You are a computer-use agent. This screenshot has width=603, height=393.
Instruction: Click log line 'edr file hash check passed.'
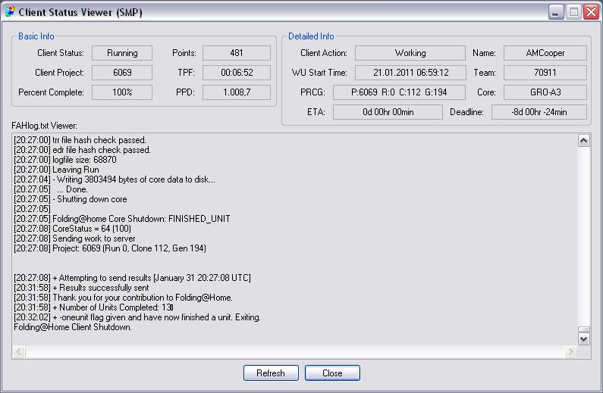[83, 150]
